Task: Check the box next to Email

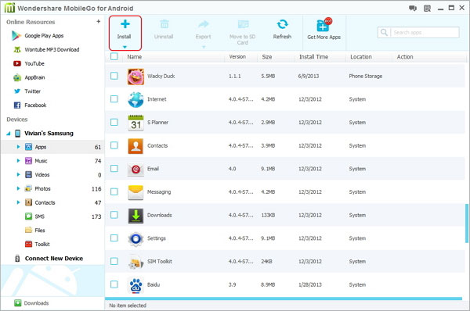Action: click(x=114, y=169)
